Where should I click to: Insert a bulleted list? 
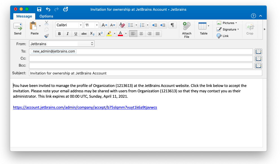pos(131,25)
